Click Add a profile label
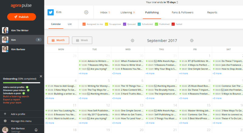Viewport: 243px width, 133px height. (18, 114)
